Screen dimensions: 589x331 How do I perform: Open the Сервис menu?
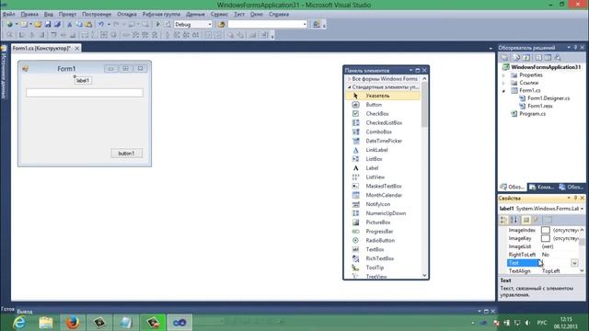[219, 15]
